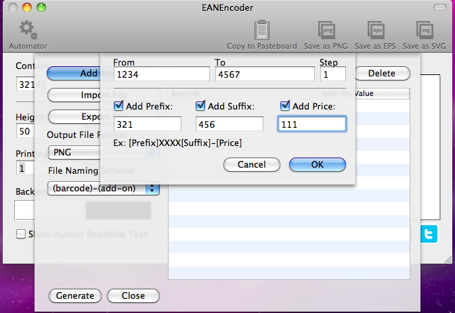Click the Copy to Pasteboard icon
The height and width of the screenshot is (313, 455).
262,30
